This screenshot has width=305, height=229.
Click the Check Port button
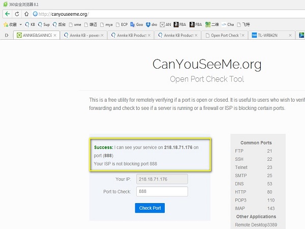(150, 208)
